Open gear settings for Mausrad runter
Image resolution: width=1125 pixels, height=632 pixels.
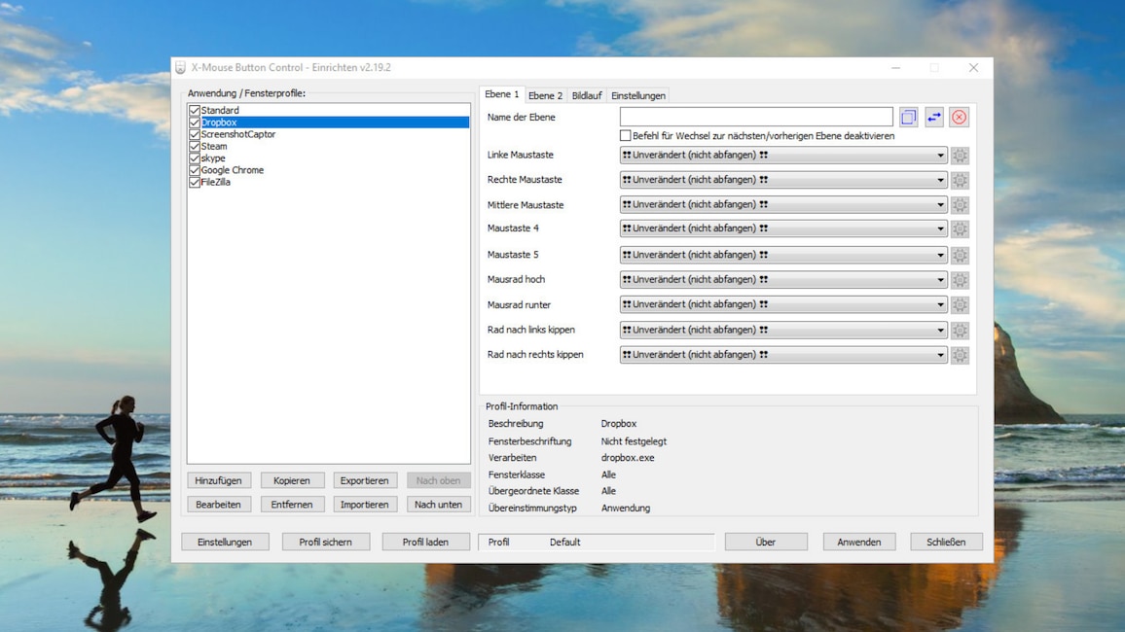click(960, 304)
